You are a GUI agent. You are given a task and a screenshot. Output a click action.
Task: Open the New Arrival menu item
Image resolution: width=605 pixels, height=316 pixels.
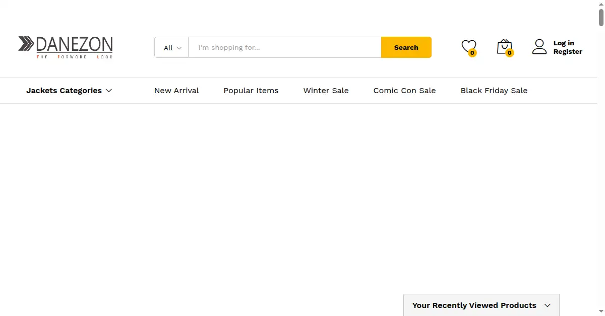[176, 91]
